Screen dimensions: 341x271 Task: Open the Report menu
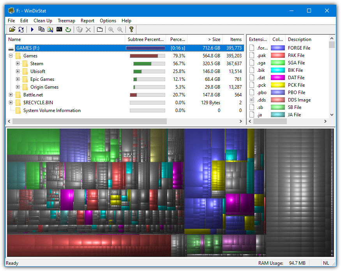[87, 21]
